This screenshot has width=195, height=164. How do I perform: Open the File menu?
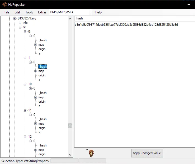pos(7,12)
